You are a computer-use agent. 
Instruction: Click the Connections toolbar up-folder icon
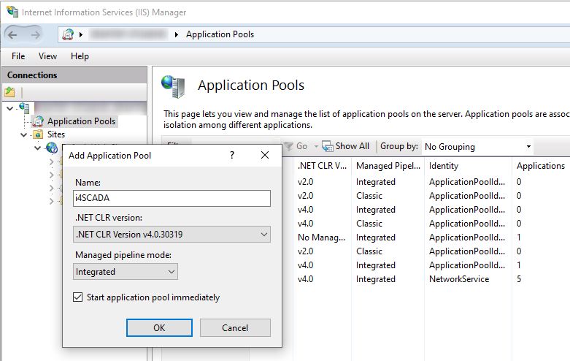[x=9, y=92]
